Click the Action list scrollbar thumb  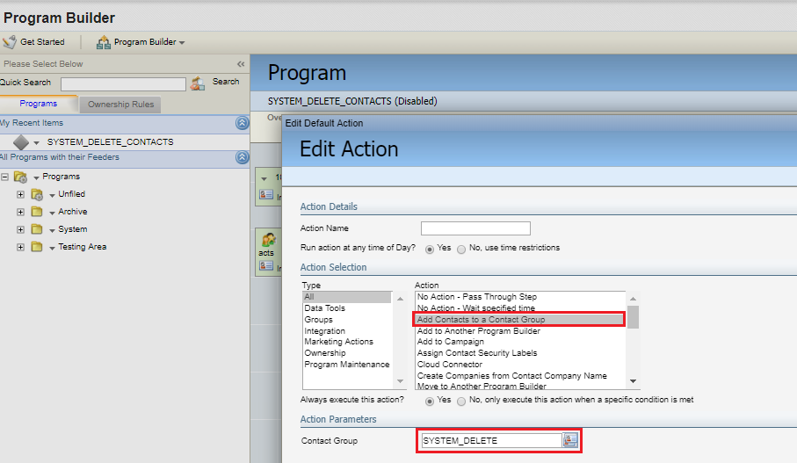[x=633, y=317]
